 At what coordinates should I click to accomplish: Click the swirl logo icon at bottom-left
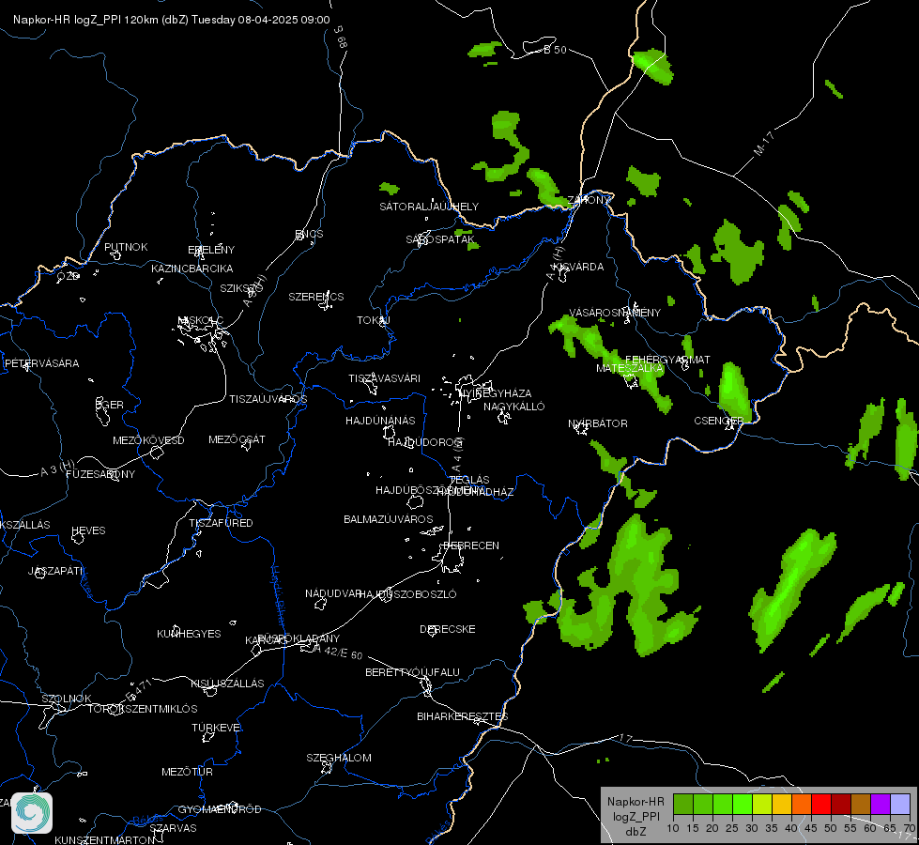[32, 813]
